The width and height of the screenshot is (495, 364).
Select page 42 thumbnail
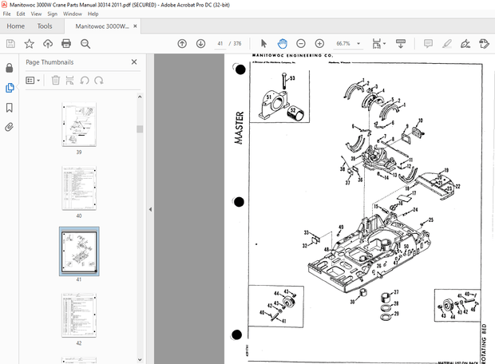tap(79, 315)
